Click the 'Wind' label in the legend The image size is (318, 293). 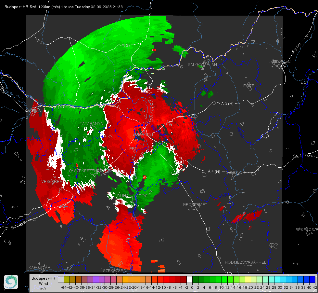[x=44, y=284]
